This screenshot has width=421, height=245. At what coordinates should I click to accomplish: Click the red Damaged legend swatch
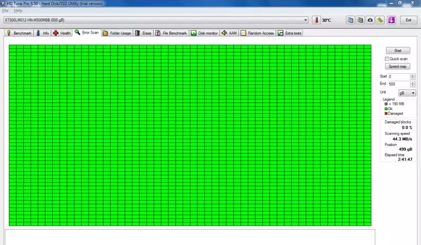pyautogui.click(x=386, y=114)
